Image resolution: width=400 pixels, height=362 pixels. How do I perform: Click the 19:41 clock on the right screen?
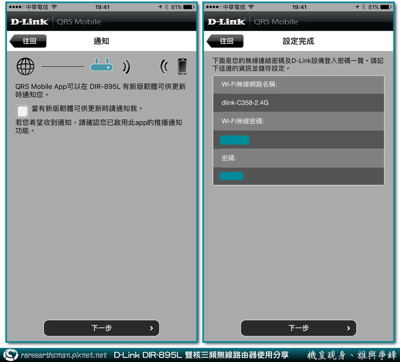[299, 7]
